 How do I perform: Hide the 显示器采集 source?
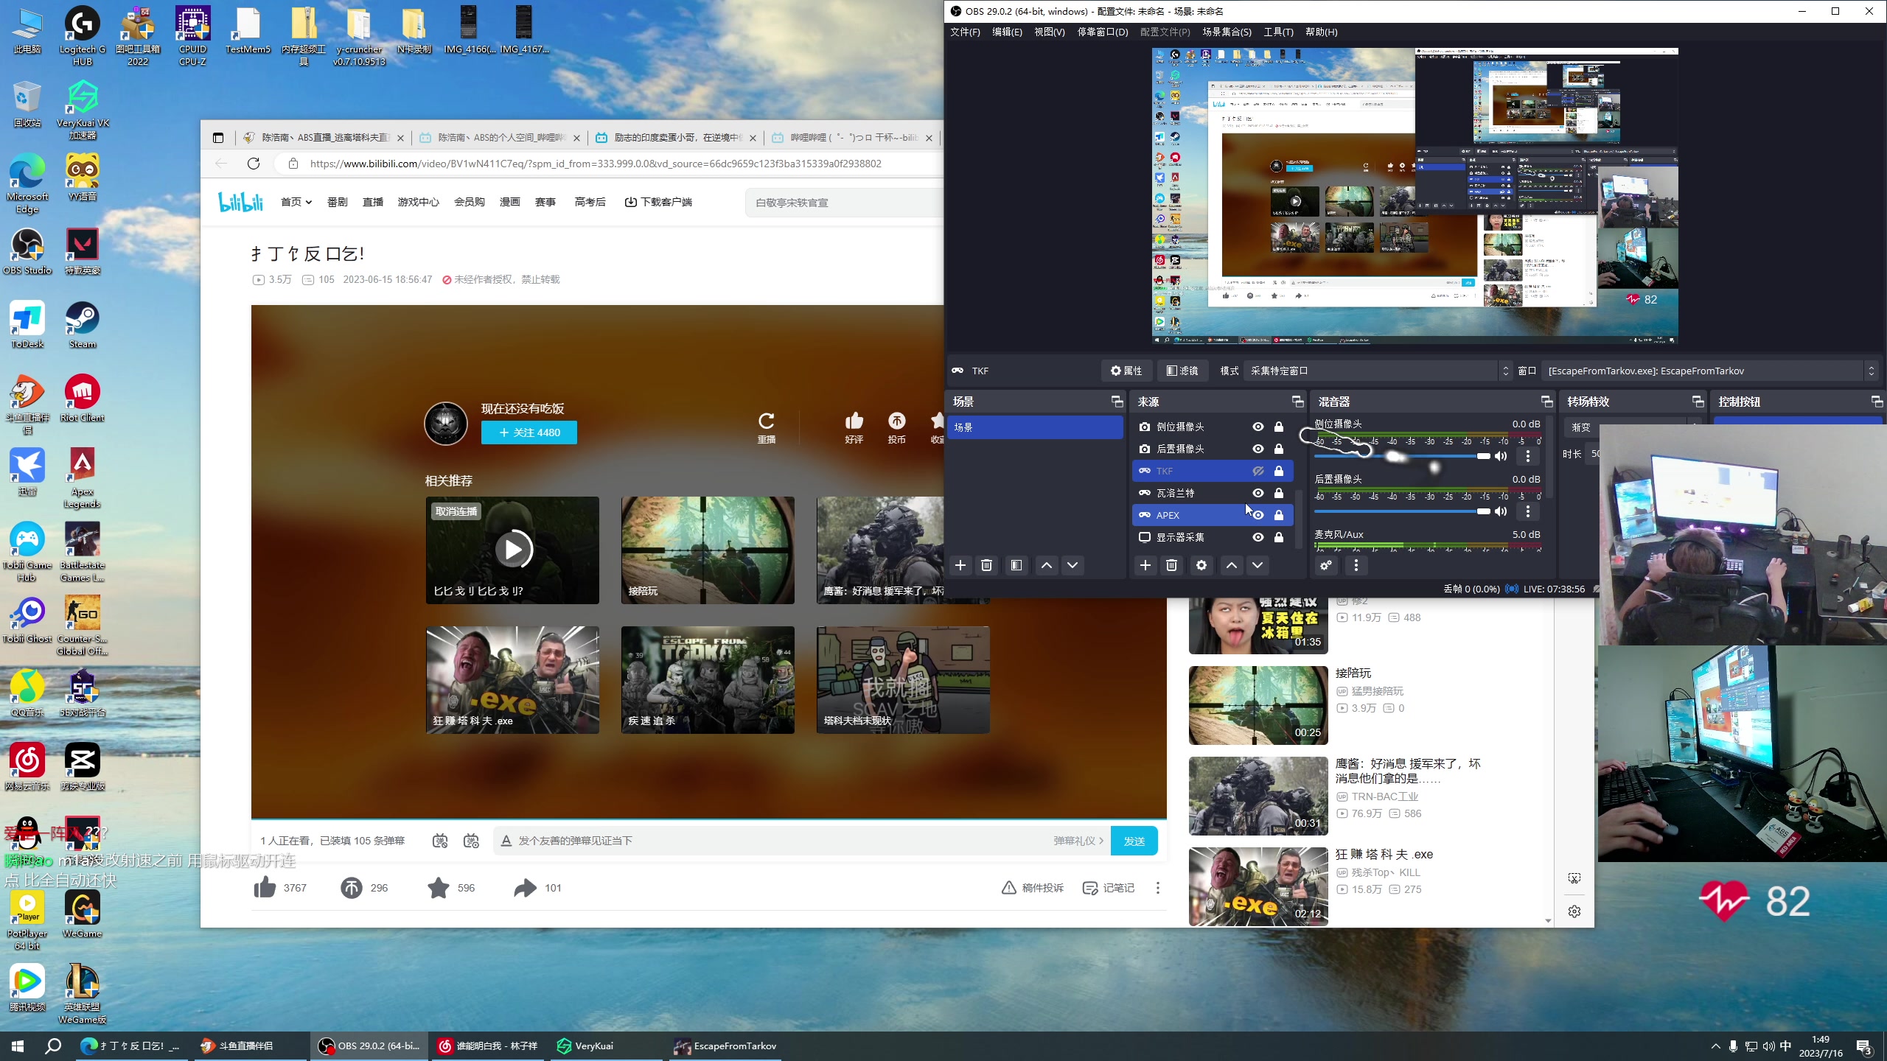[x=1258, y=537]
